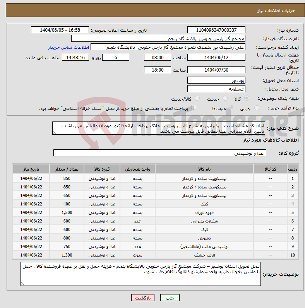Image resolution: width=305 pixels, height=308 pixels.
Task: Click the بازگشت (back) button
Action: 143,298
